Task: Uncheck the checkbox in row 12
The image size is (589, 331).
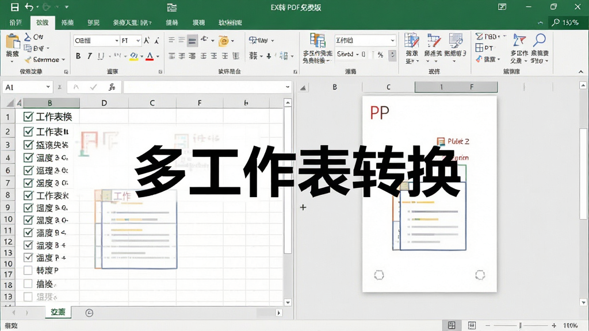Action: 28,245
